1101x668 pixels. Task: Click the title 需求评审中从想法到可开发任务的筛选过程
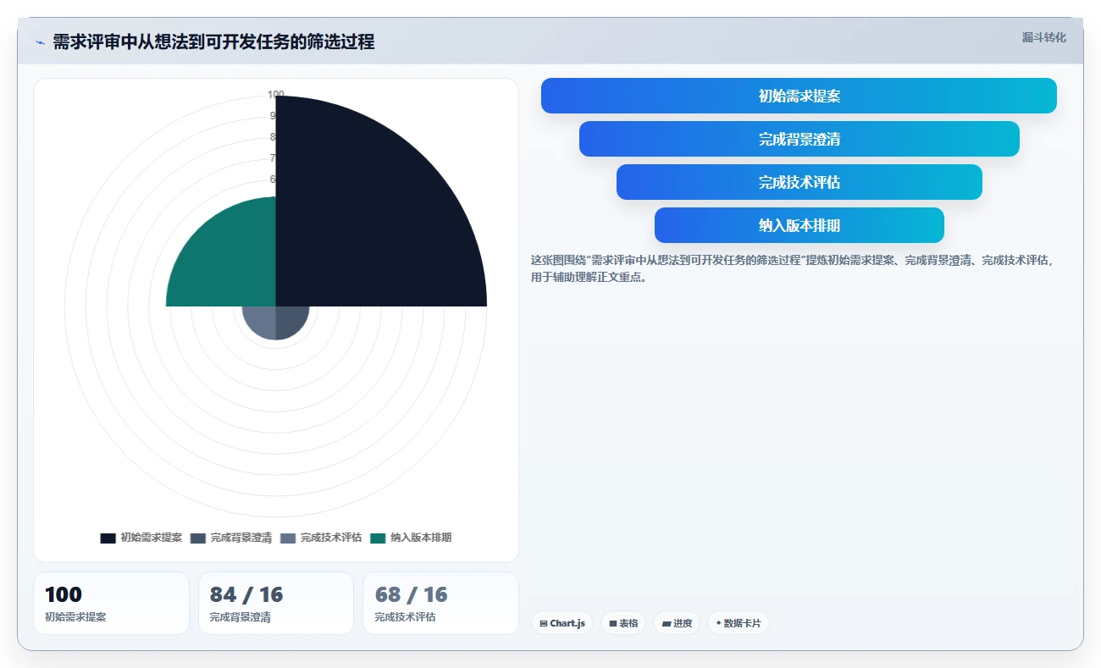pos(213,42)
